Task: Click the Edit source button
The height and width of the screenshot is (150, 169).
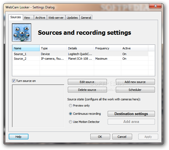Action: click(87, 82)
